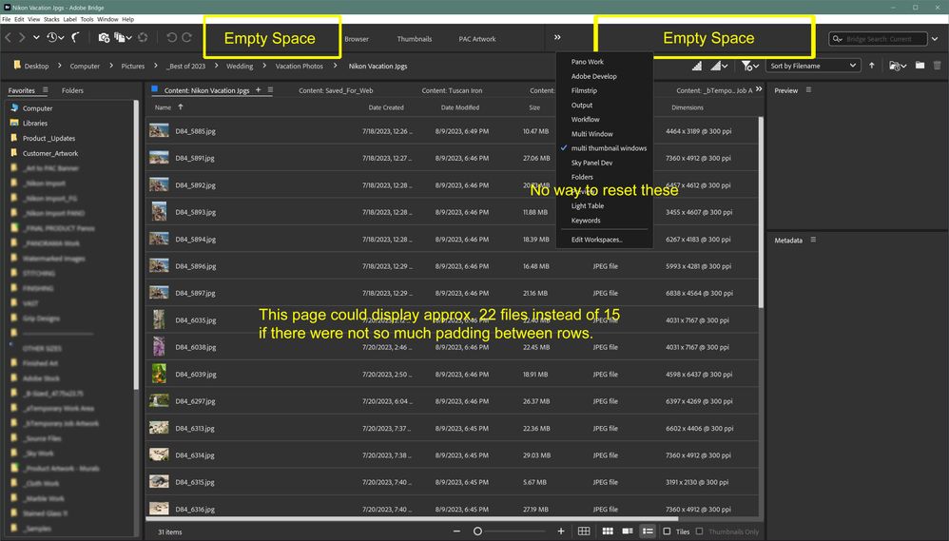Add new content panel with plus
The width and height of the screenshot is (949, 541).
tap(258, 89)
